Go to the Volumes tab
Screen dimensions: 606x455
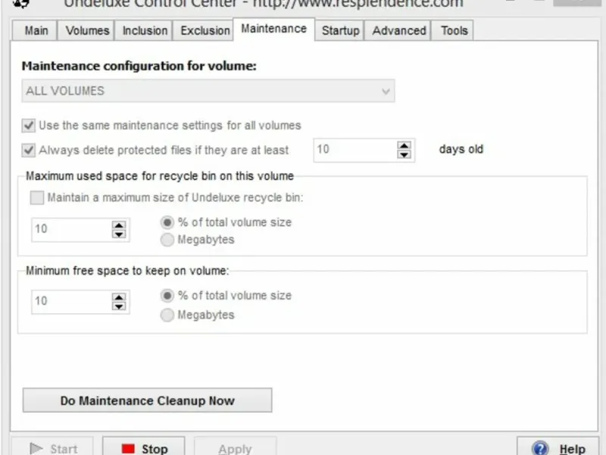coord(87,31)
